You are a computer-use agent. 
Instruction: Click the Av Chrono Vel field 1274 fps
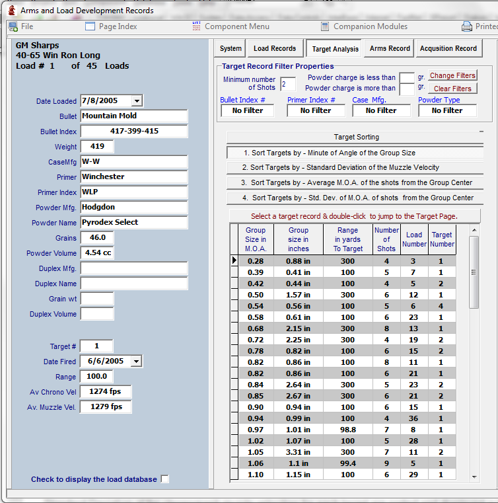click(x=106, y=391)
